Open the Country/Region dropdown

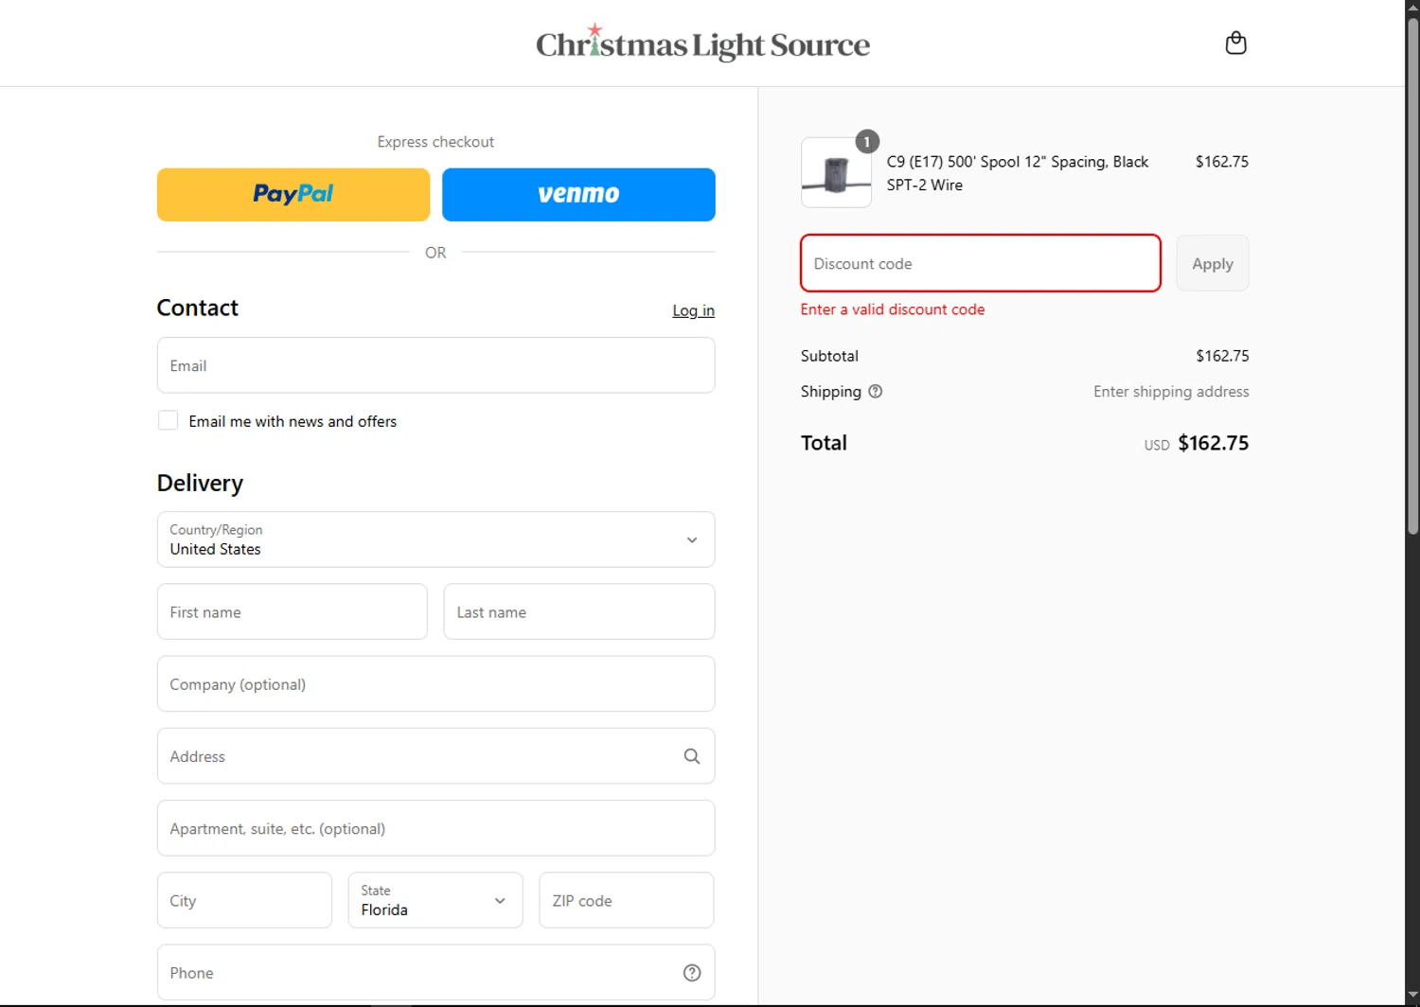435,539
